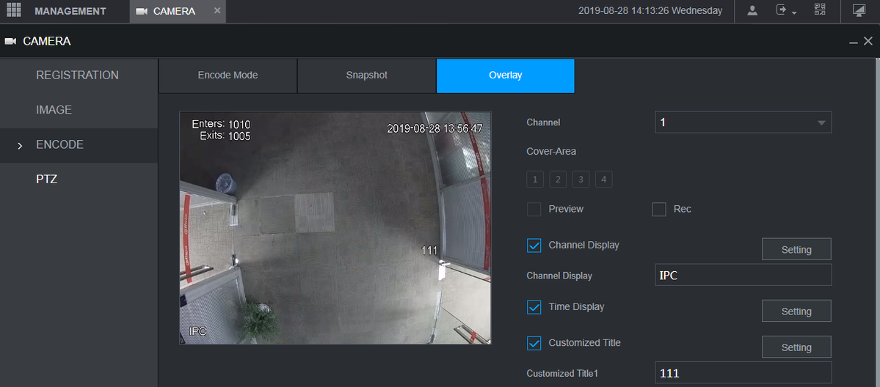The width and height of the screenshot is (880, 387).
Task: Close the CAMERA panel
Action: [868, 41]
